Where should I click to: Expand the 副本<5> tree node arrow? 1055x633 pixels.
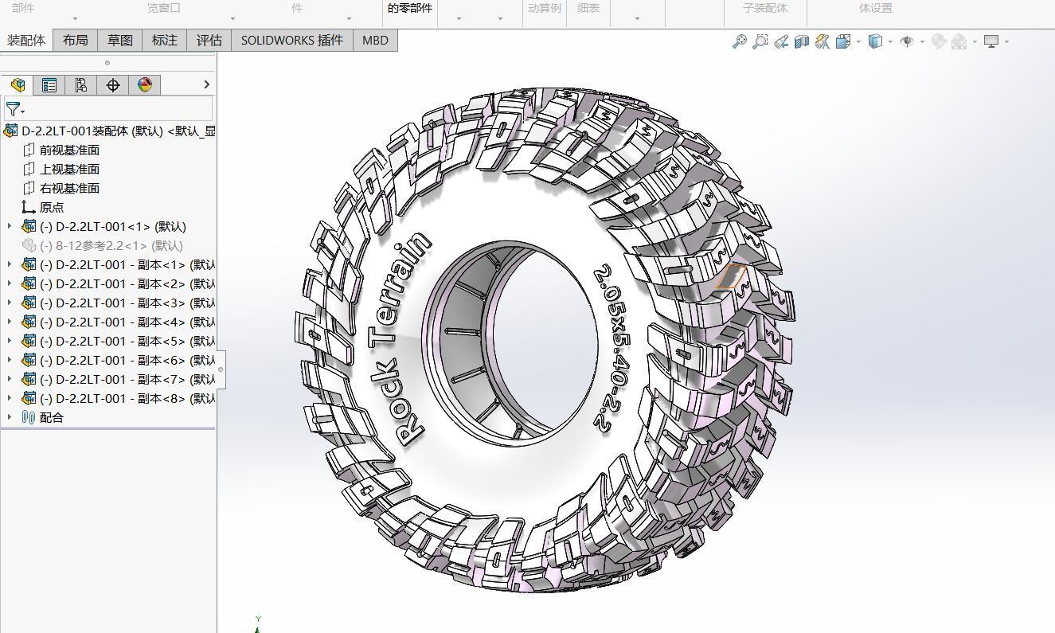(x=10, y=341)
